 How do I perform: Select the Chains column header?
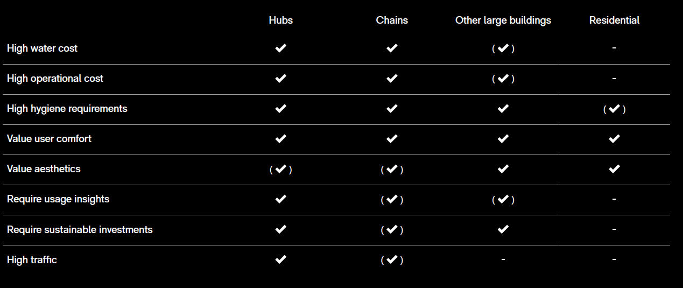coord(392,20)
